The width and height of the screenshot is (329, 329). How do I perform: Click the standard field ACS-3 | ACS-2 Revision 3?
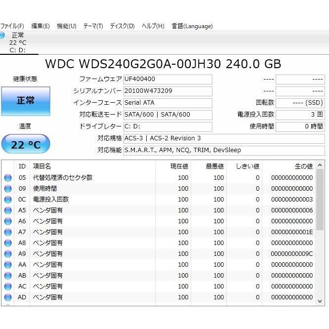tap(224, 138)
